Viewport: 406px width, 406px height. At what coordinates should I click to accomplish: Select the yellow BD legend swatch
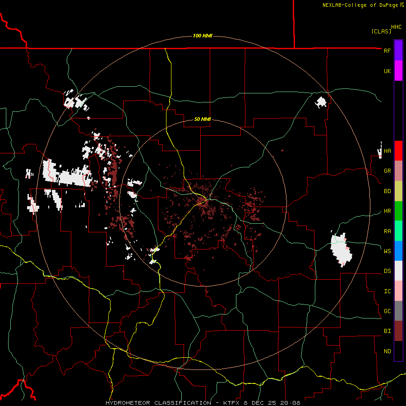398,191
